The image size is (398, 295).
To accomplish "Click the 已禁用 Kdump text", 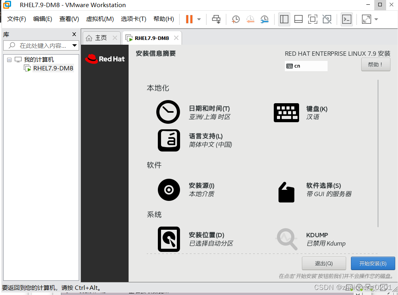I will point(326,244).
